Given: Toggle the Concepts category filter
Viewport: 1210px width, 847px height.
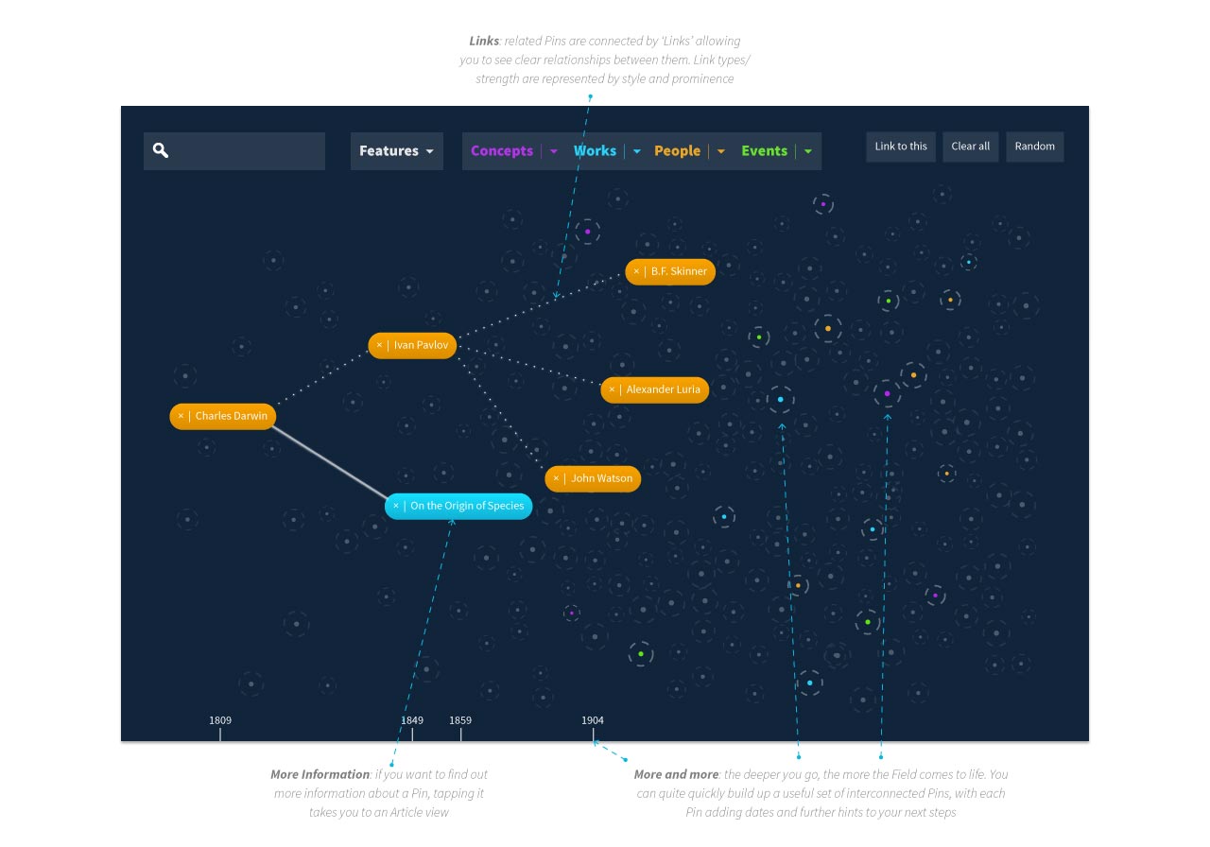Looking at the screenshot, I should 501,151.
